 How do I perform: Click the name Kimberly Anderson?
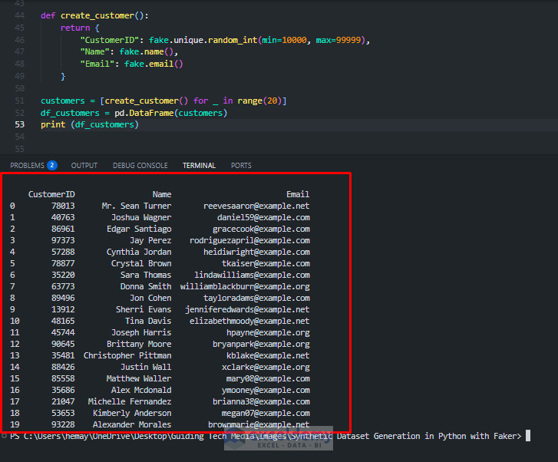click(x=132, y=413)
